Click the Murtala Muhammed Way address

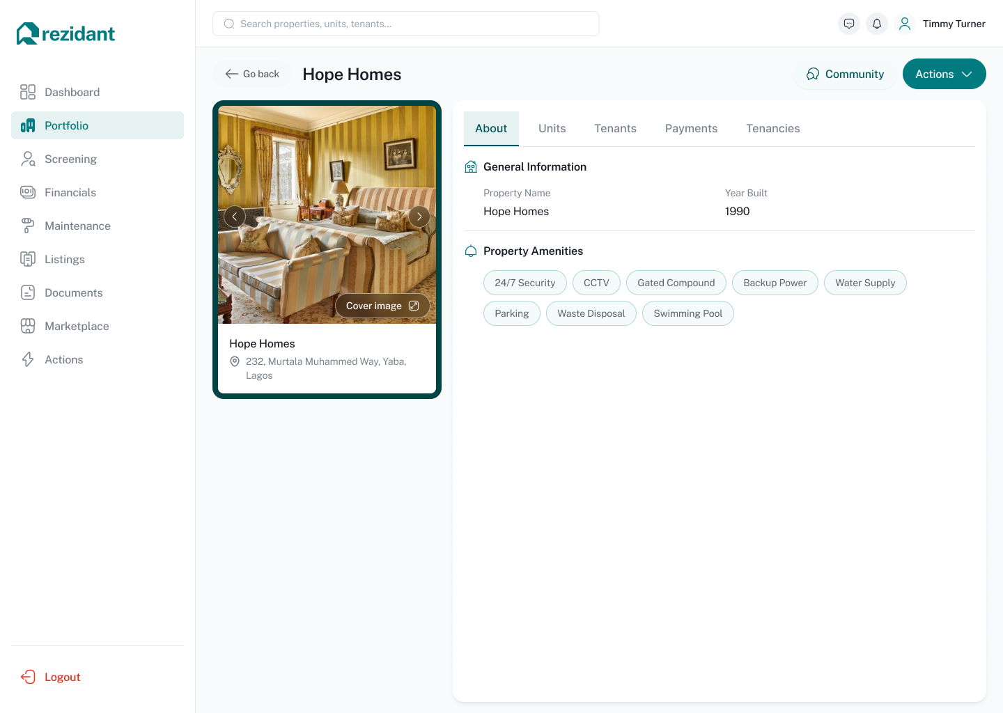coord(326,368)
